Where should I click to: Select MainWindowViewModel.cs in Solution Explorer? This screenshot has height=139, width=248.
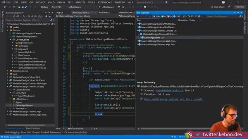pos(32,62)
